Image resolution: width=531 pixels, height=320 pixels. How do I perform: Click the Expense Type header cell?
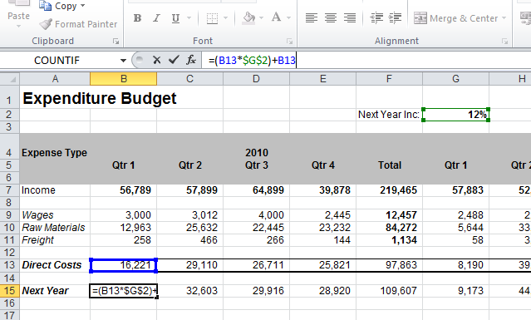(x=55, y=153)
